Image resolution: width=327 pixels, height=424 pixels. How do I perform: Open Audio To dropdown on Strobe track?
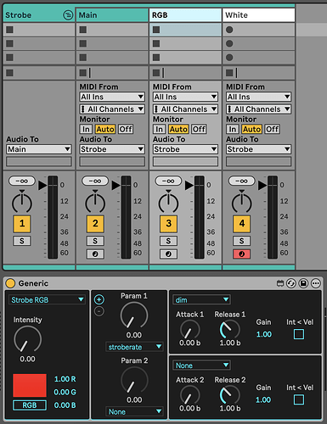tap(39, 149)
